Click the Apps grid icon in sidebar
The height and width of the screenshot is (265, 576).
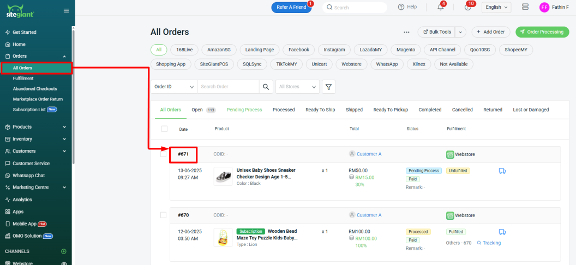tap(8, 212)
